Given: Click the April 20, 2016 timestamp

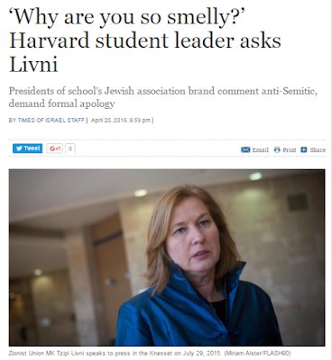Looking at the screenshot, I should pos(120,121).
